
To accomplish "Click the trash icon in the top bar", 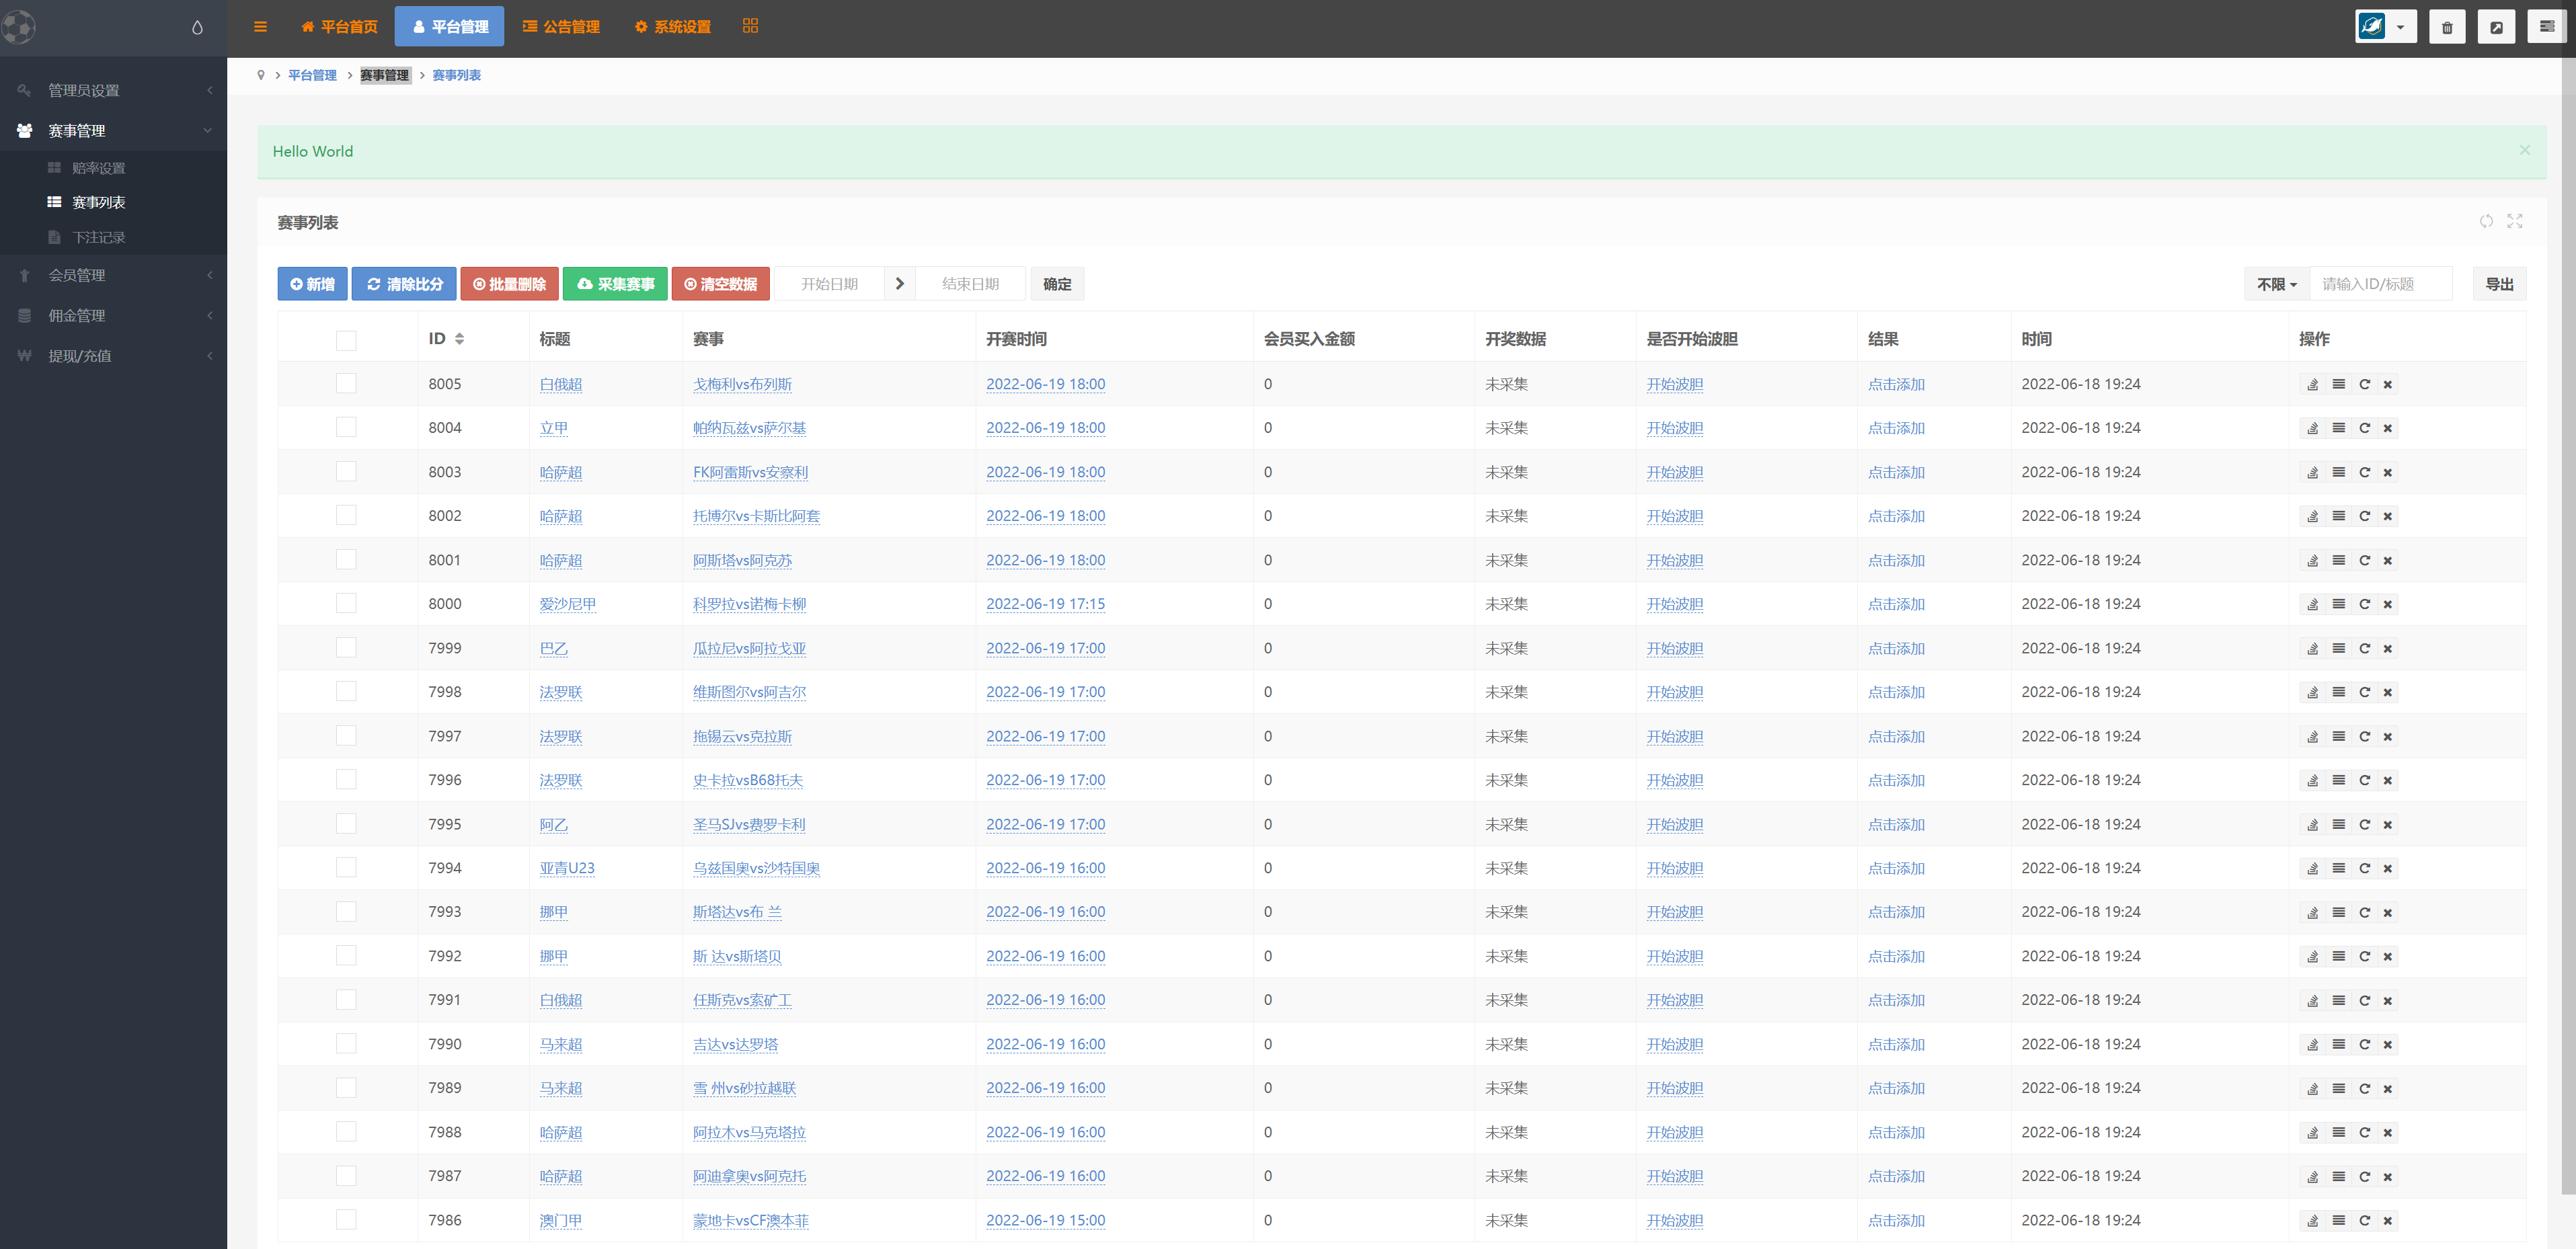I will pyautogui.click(x=2446, y=27).
